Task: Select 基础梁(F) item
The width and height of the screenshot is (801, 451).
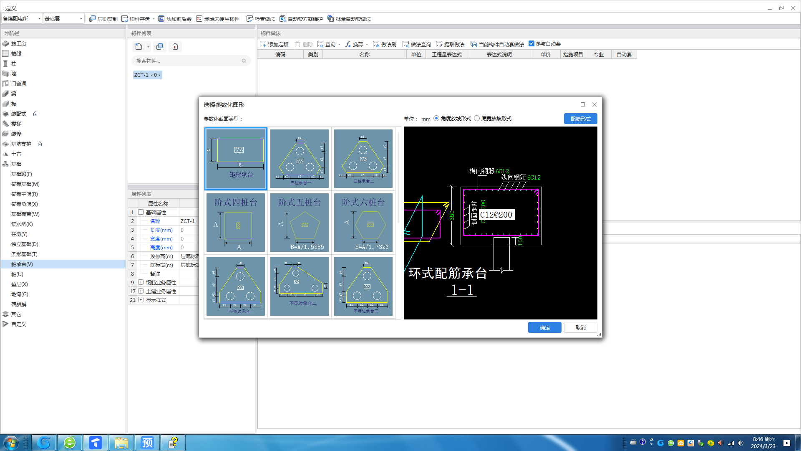Action: click(22, 174)
